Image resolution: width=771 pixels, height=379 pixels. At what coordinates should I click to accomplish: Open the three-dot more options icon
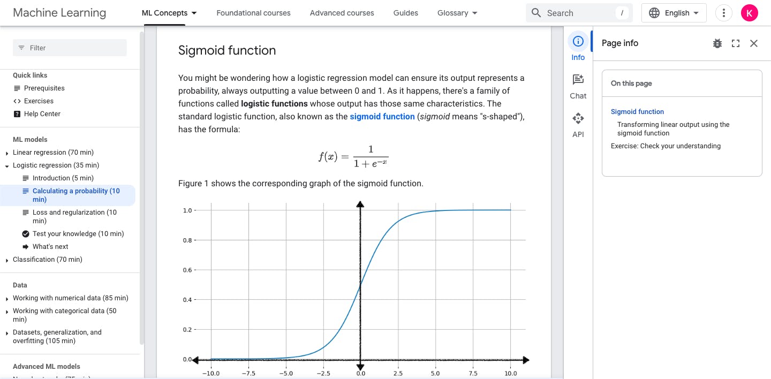tap(724, 12)
